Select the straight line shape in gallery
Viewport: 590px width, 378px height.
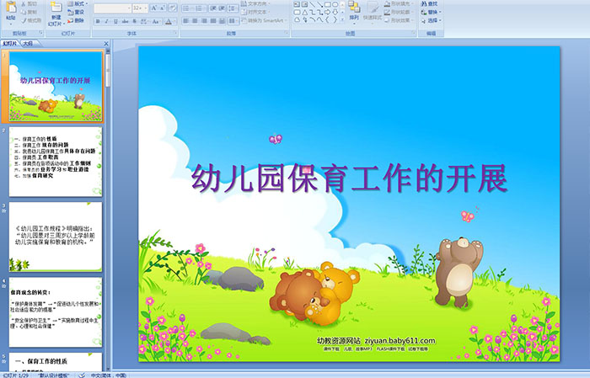point(312,4)
